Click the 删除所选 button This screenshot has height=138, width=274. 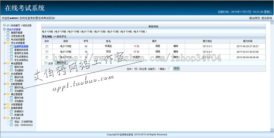pyautogui.click(x=61, y=63)
